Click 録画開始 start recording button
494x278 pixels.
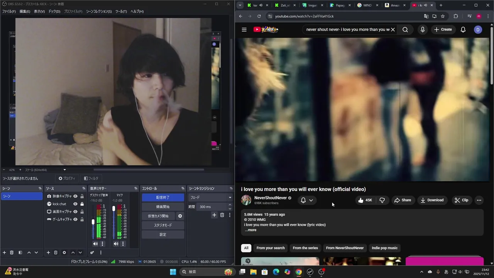pos(163,207)
